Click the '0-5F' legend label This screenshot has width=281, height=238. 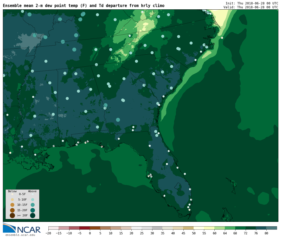pos(22,194)
